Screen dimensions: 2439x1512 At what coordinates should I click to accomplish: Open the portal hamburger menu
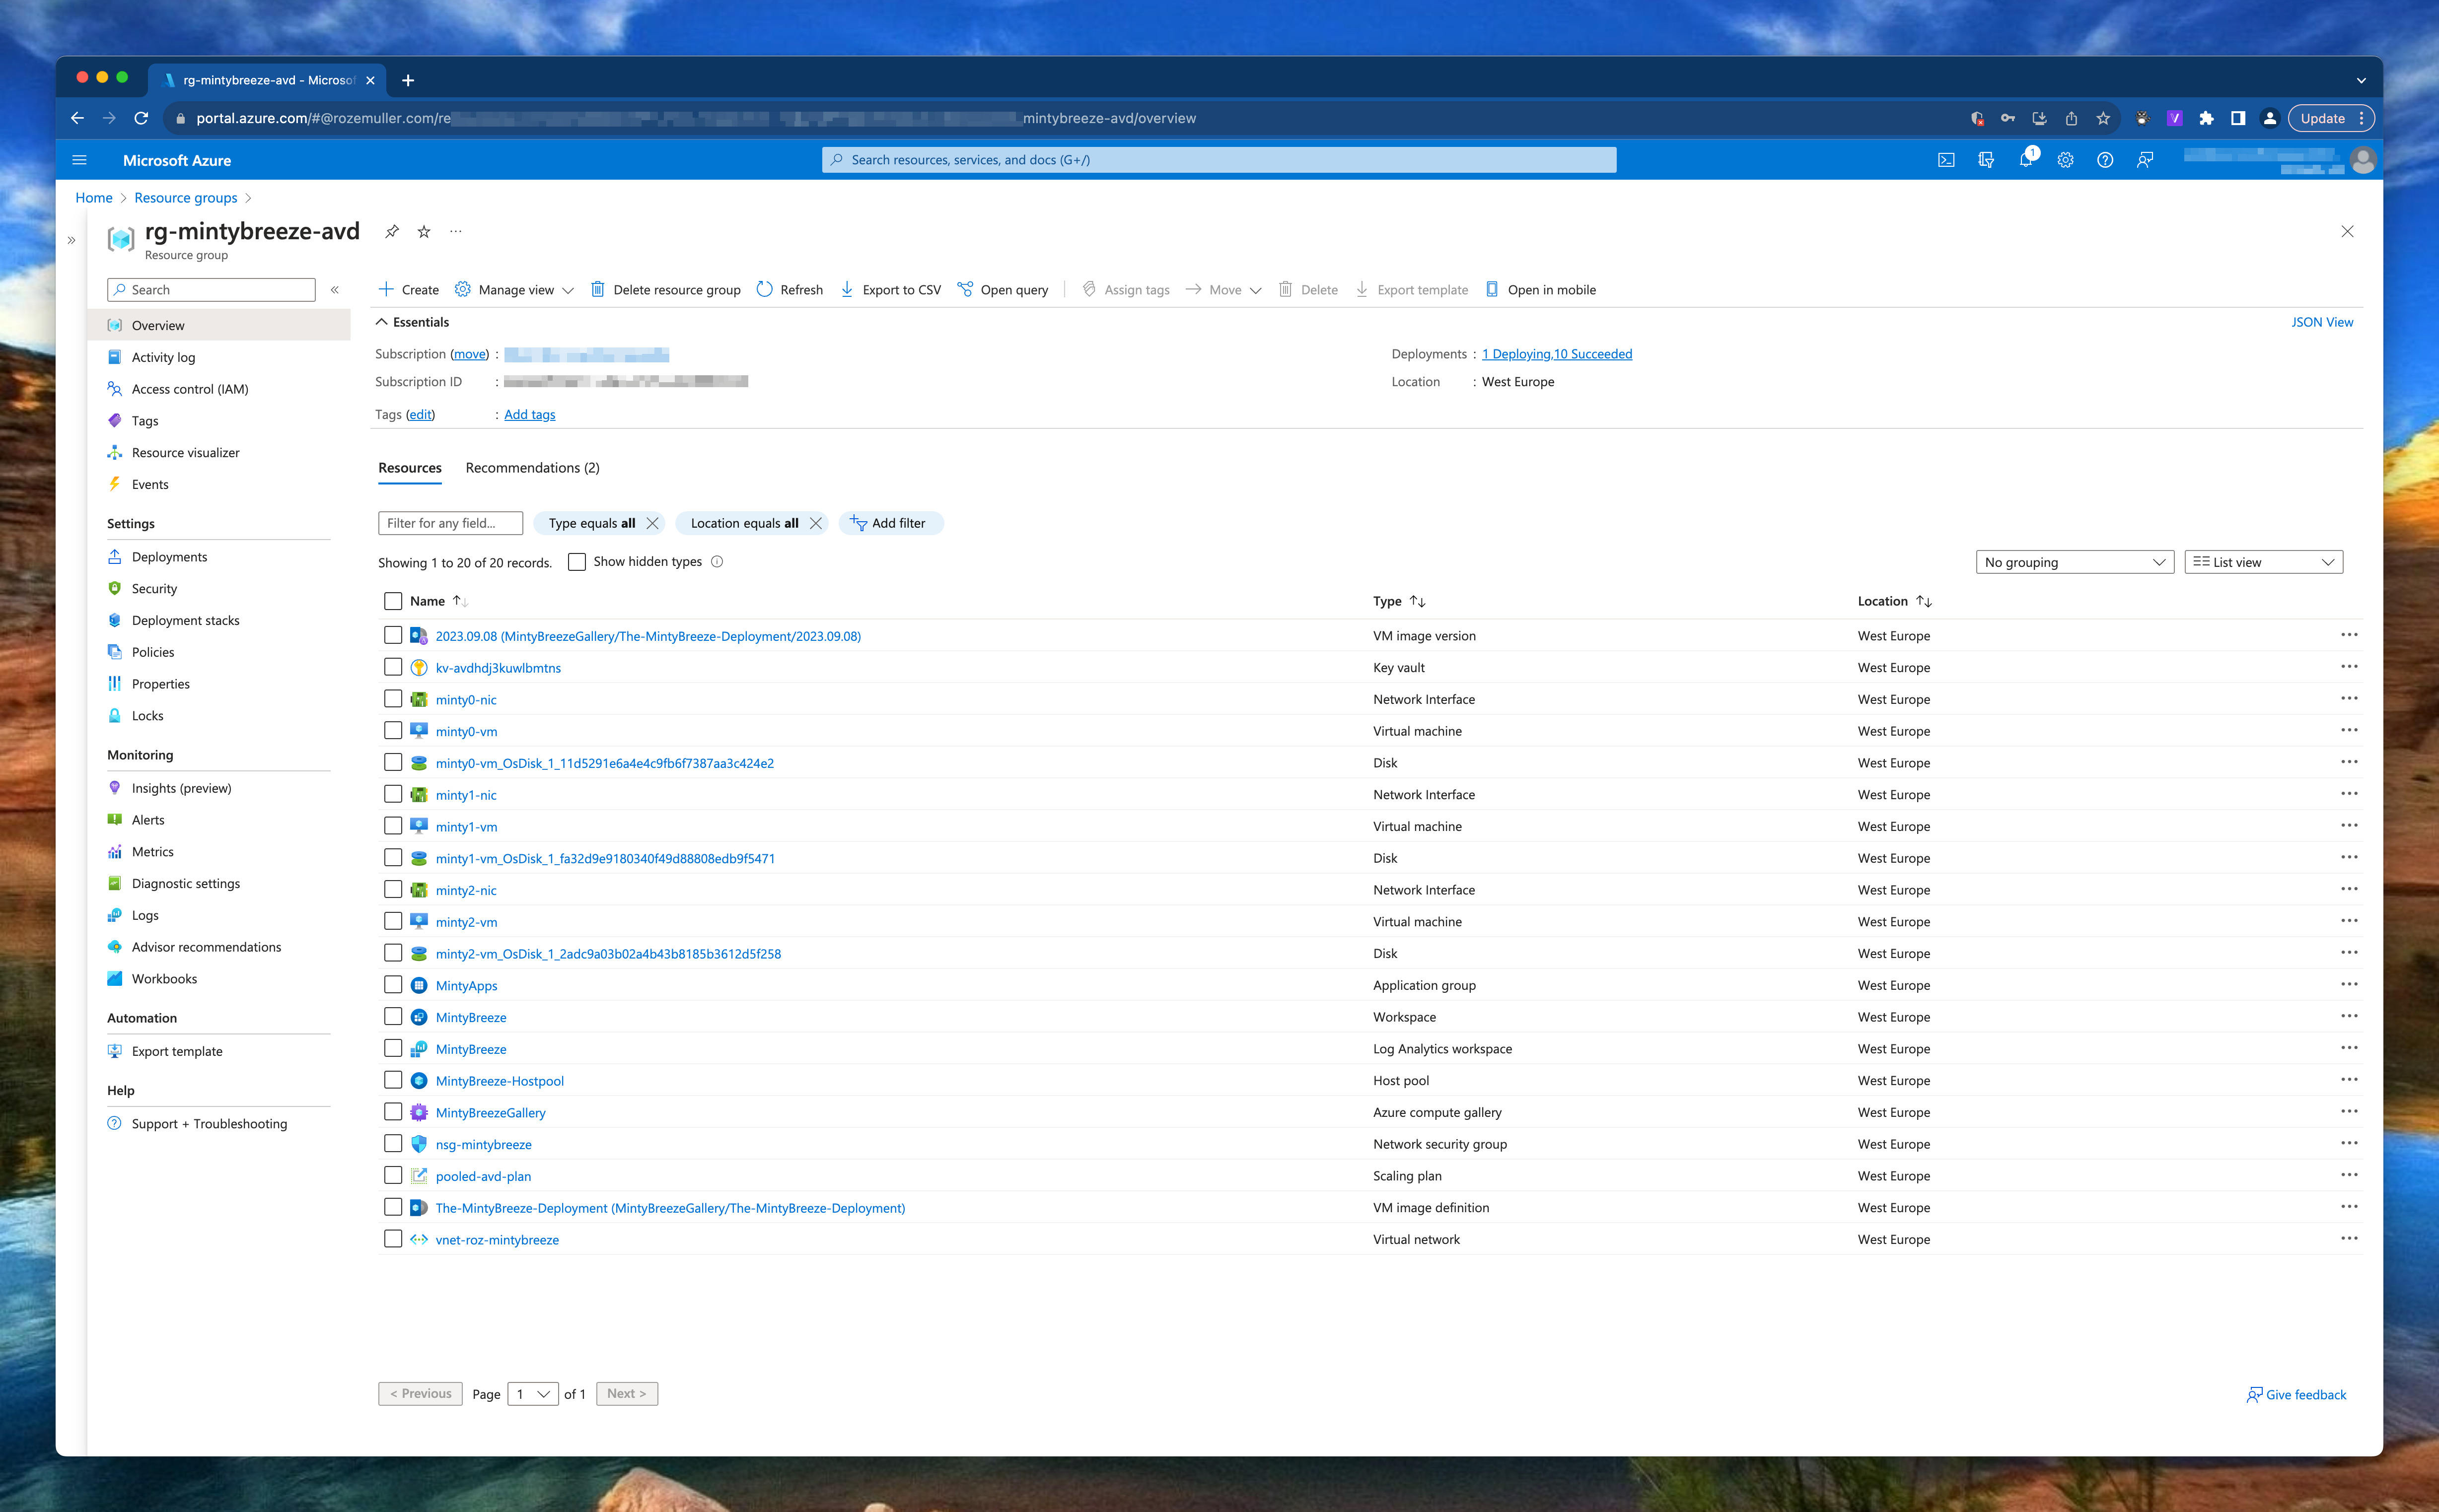click(80, 160)
